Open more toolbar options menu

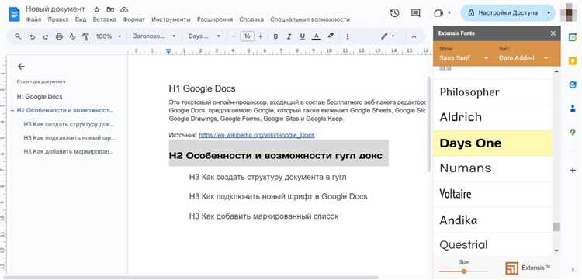coord(348,36)
